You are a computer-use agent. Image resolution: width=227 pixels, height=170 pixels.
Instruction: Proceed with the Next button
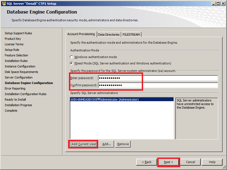point(168,162)
